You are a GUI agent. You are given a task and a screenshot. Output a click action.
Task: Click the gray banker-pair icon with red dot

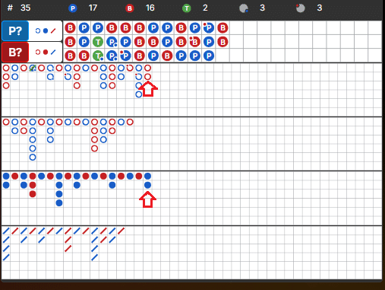pos(301,8)
